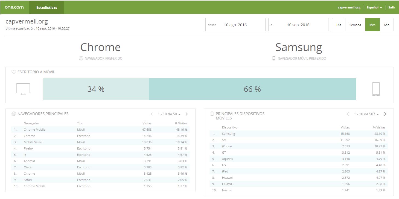Click the Nexus device row

click(x=299, y=190)
